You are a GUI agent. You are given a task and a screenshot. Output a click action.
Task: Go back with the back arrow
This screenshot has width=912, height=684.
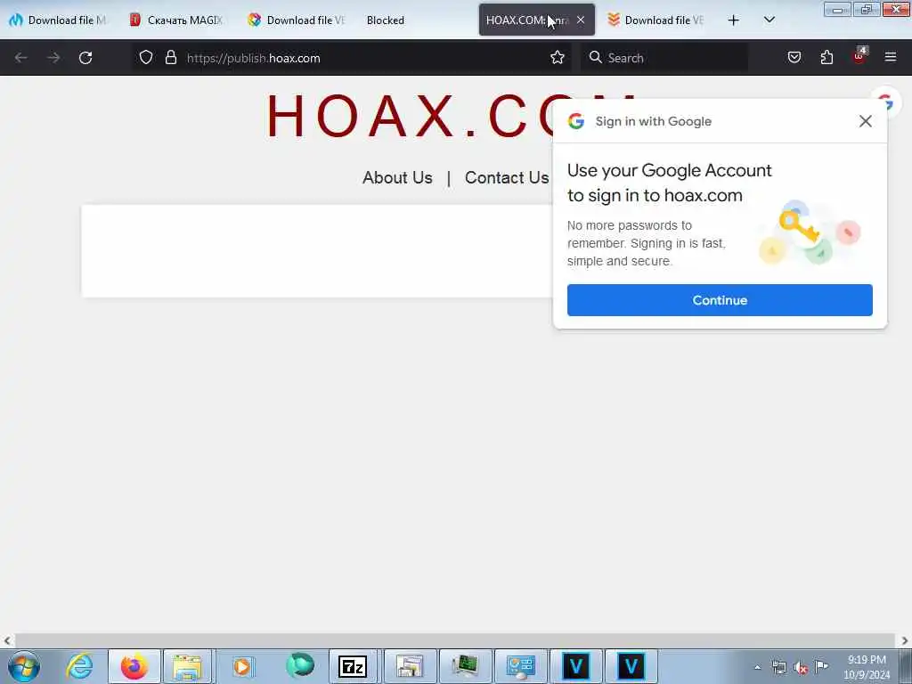21,58
